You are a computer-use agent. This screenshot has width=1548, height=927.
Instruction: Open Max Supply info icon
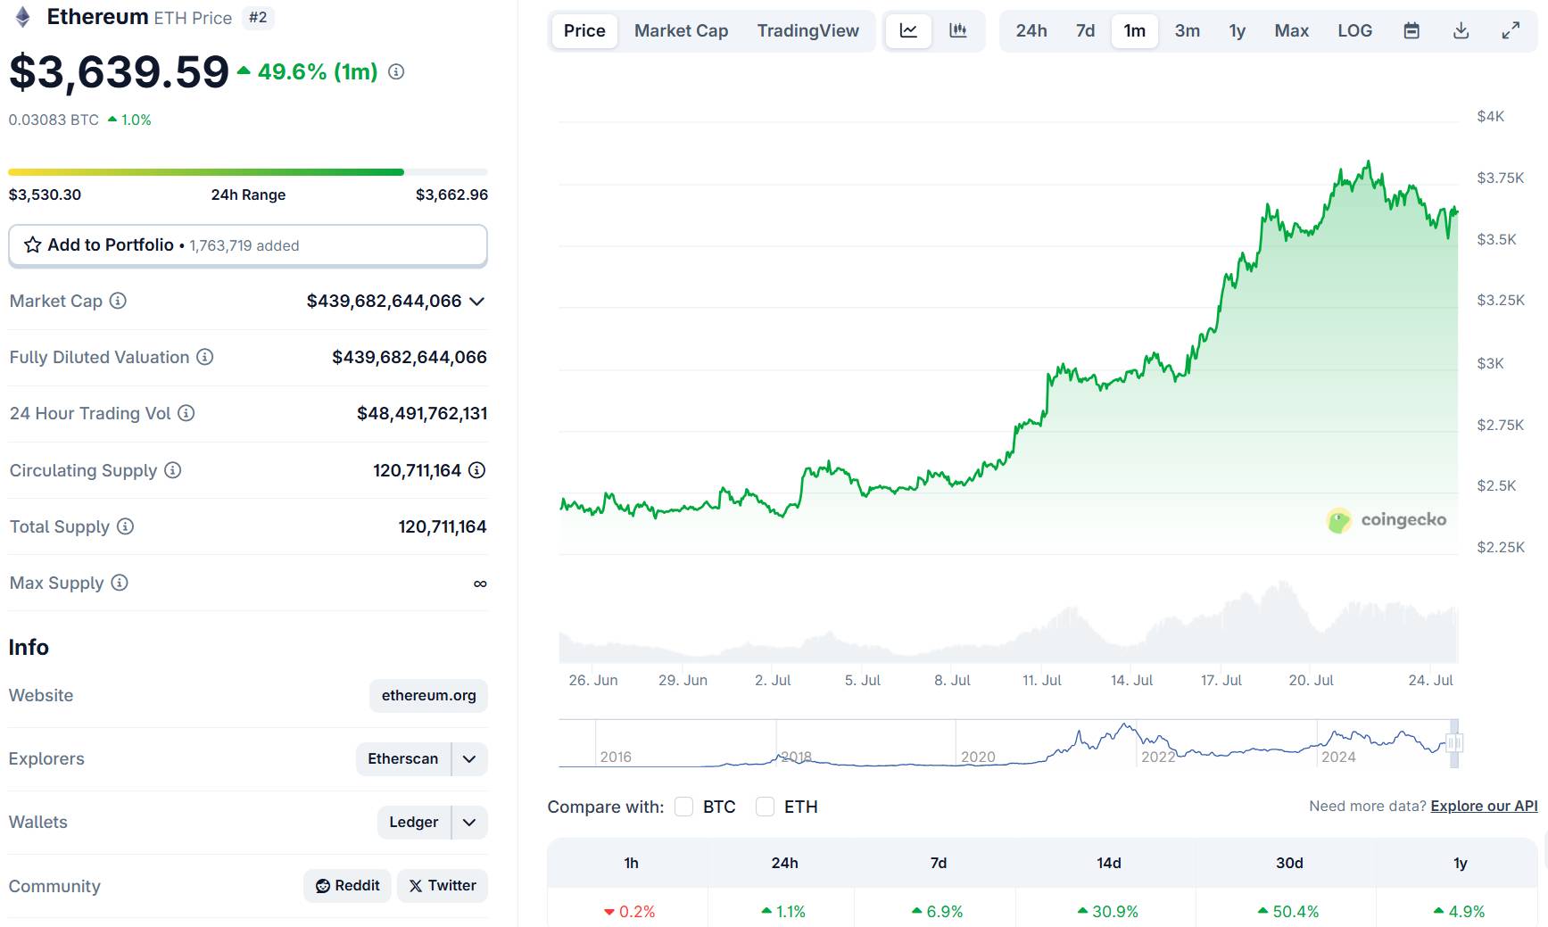click(120, 583)
